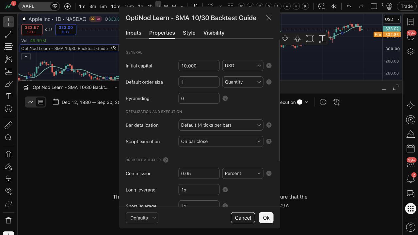Open the Fibonacci retracement tools
This screenshot has height=235, width=418.
point(8,47)
